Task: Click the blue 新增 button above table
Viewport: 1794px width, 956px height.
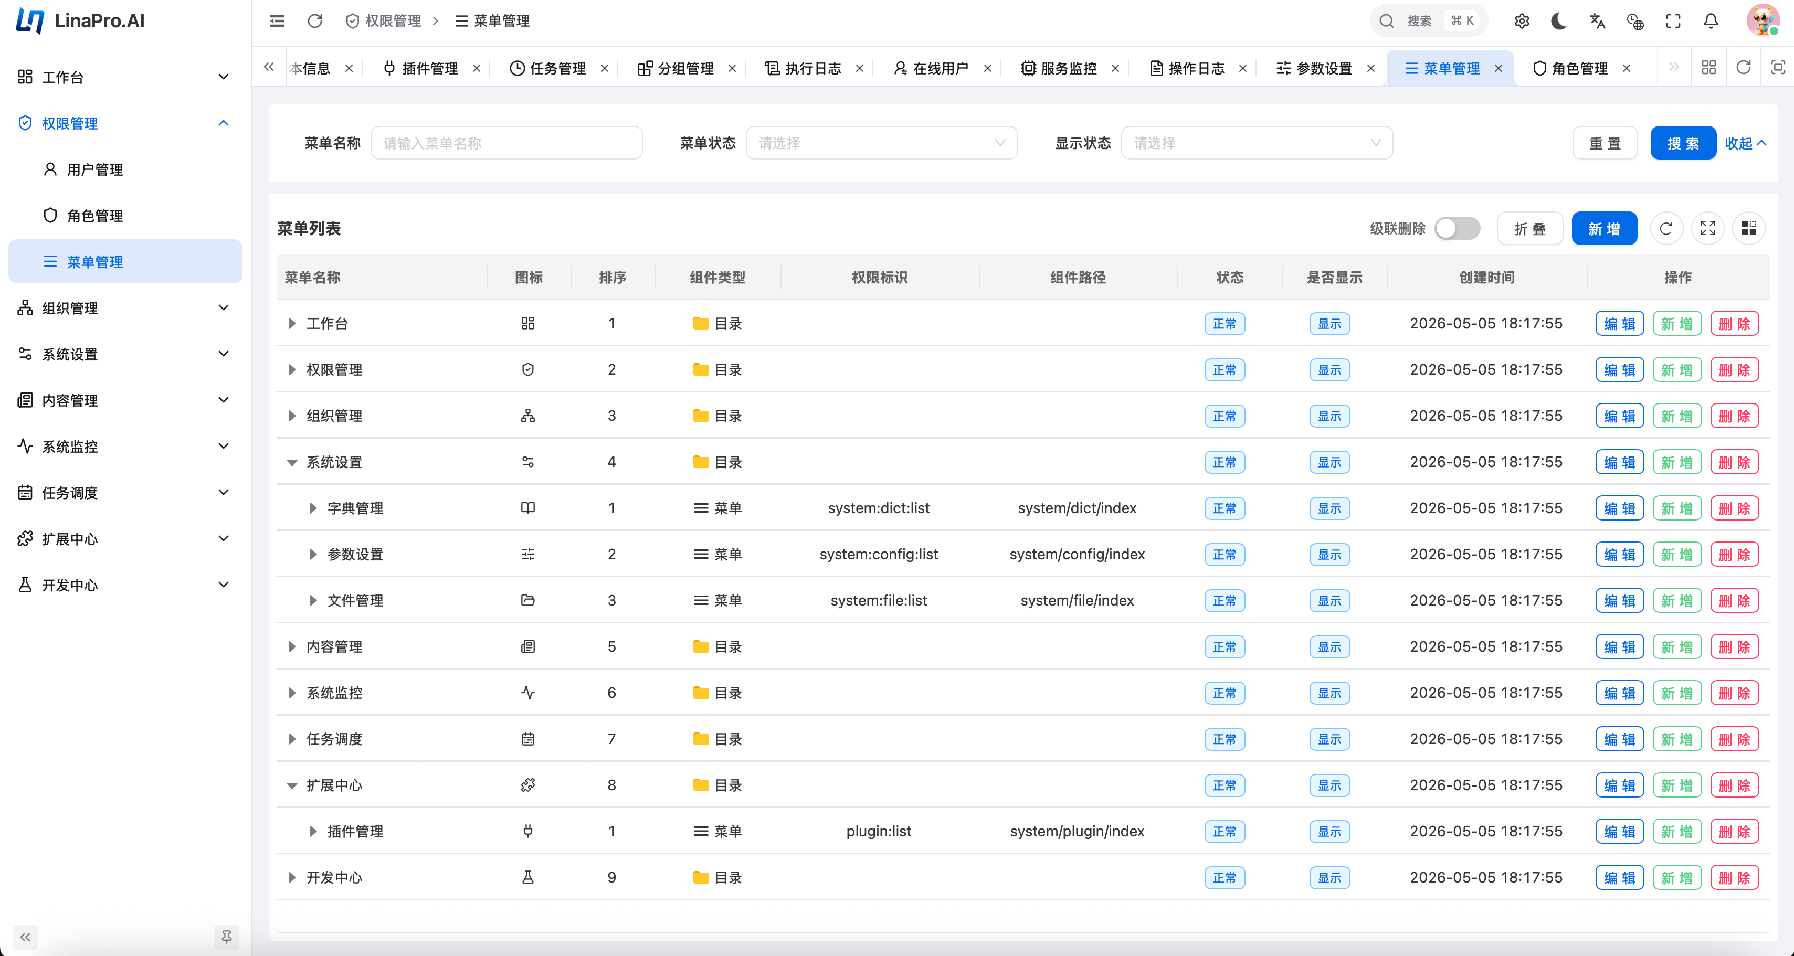Action: (1604, 228)
